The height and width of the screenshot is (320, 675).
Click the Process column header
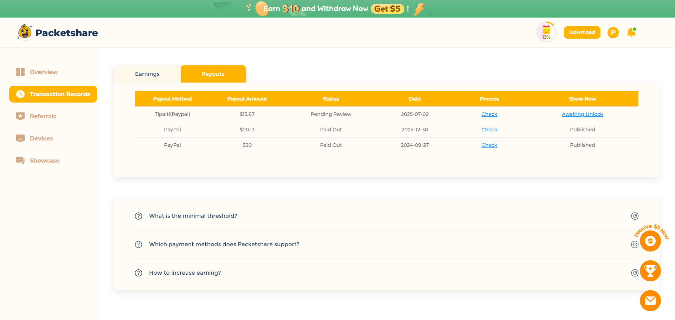489,99
